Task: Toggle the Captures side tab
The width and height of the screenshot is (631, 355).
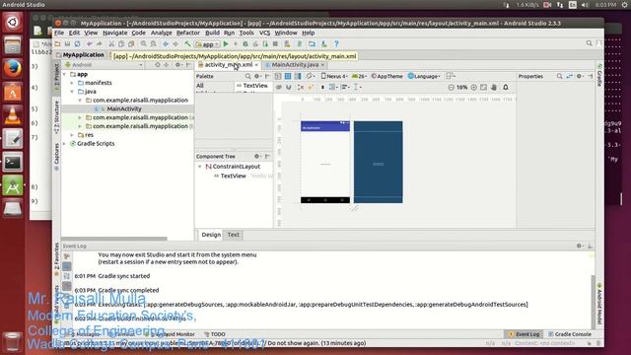Action: [57, 157]
